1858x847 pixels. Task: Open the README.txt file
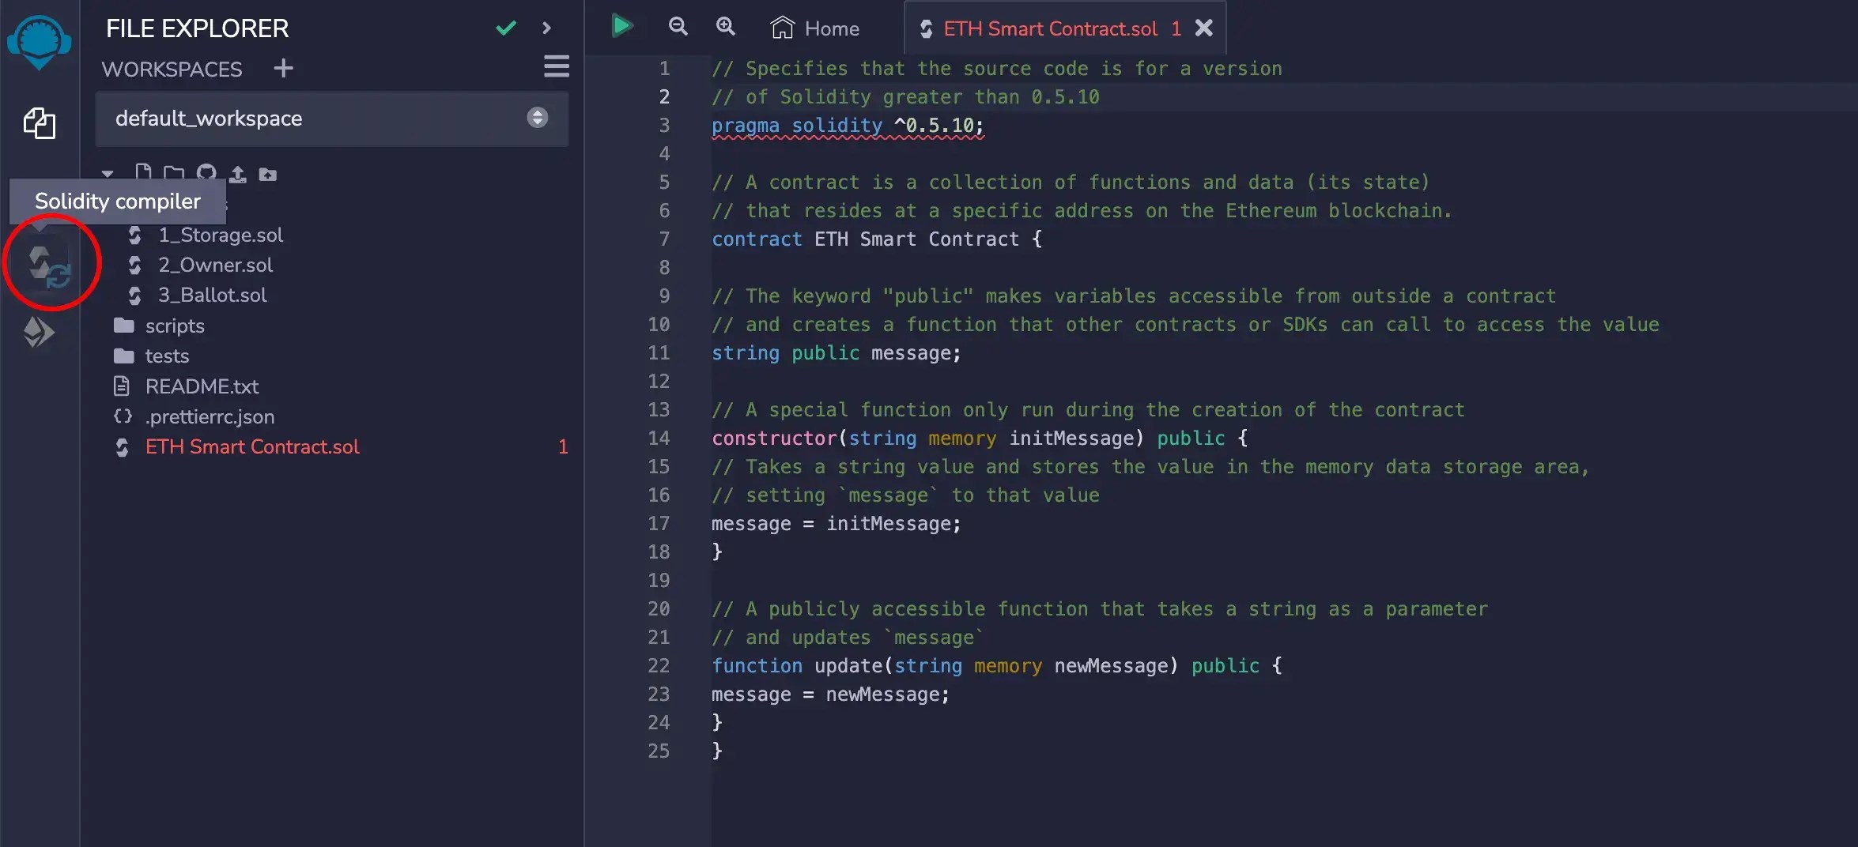pyautogui.click(x=202, y=386)
